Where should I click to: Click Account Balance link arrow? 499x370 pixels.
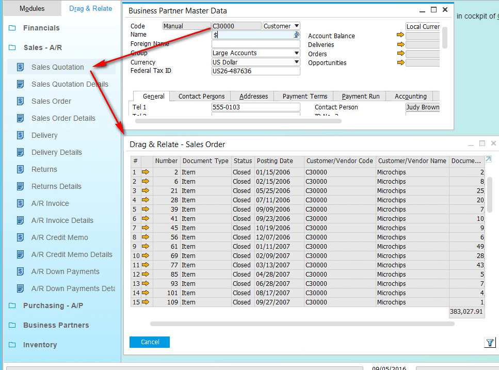coord(400,35)
